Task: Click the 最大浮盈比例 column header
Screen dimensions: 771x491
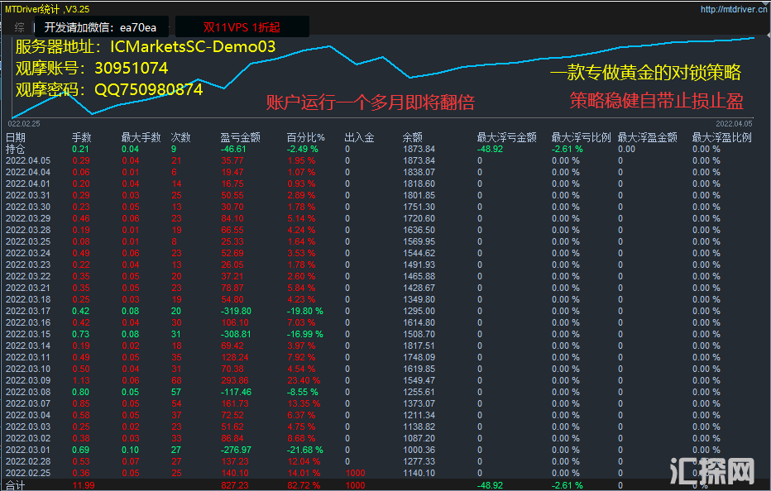Action: click(x=722, y=137)
